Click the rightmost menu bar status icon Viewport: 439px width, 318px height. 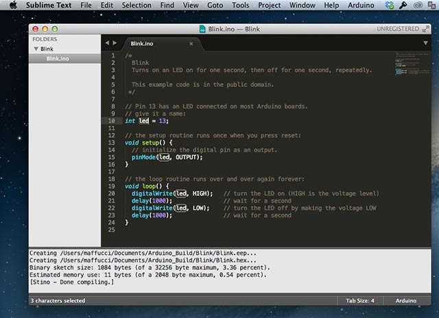[x=431, y=5]
